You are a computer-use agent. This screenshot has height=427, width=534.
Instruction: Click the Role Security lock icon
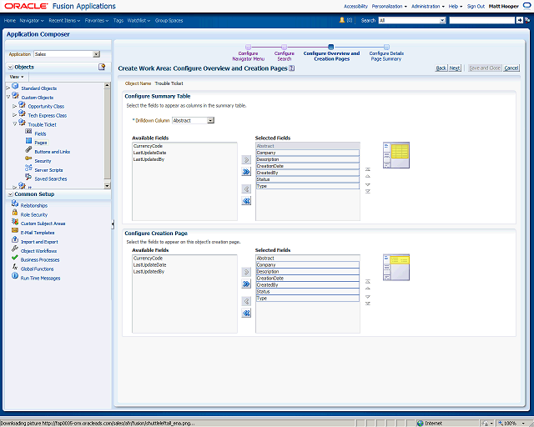(15, 213)
